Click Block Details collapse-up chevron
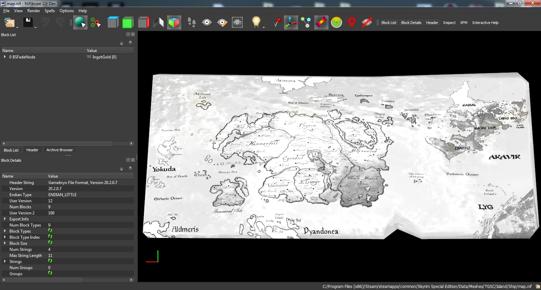 point(130,168)
